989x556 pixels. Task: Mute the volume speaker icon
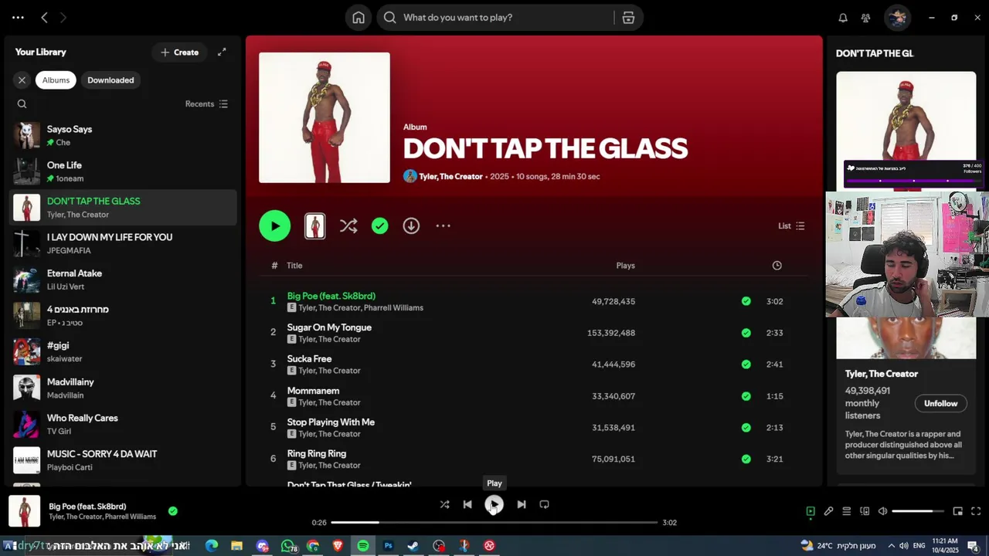pyautogui.click(x=882, y=511)
